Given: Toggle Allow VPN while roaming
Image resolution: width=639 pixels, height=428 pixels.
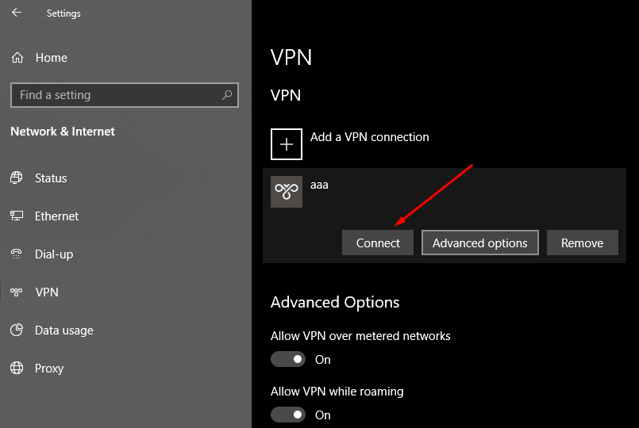Looking at the screenshot, I should 287,415.
